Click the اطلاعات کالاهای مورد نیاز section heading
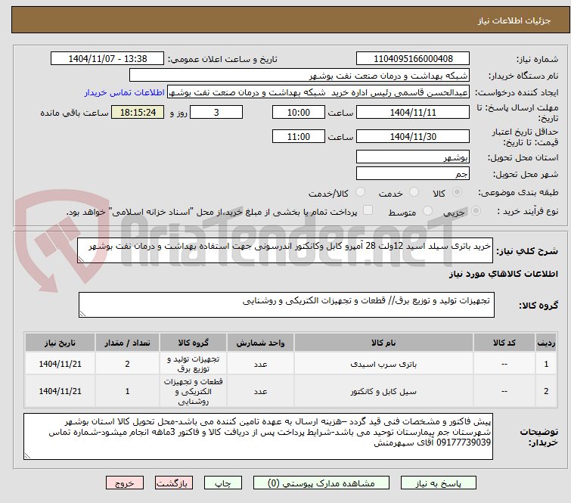571x503 pixels. point(503,274)
